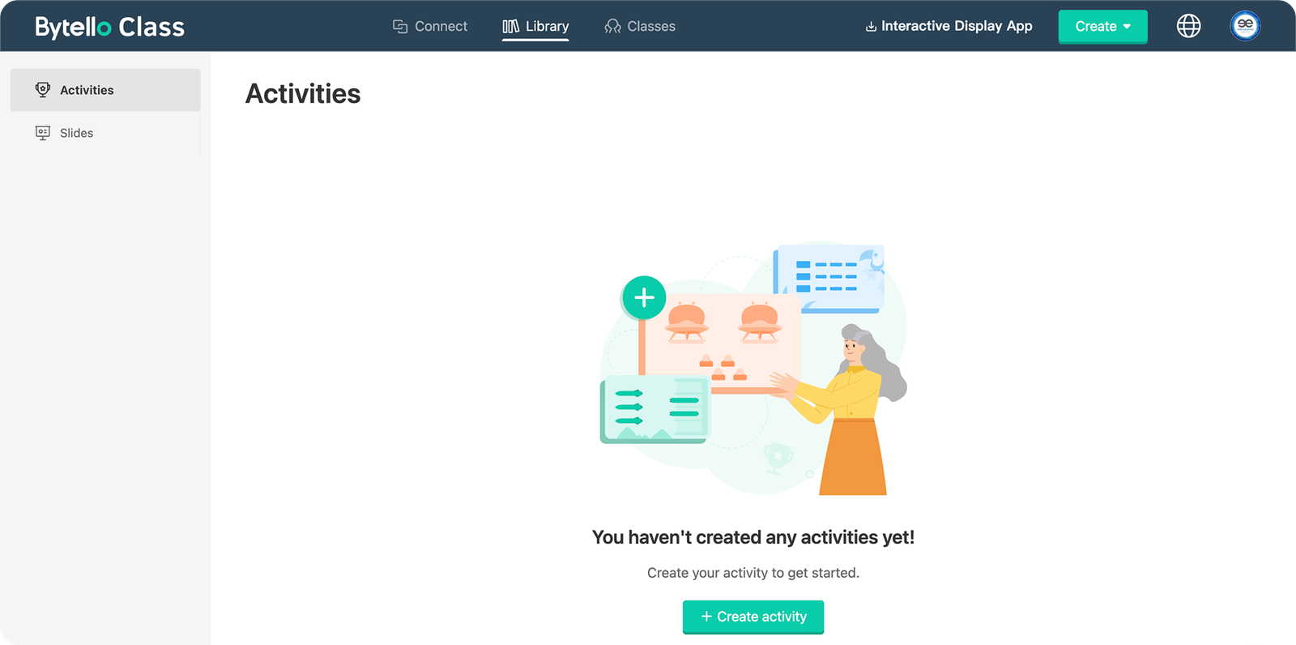Open the user profile avatar
1296x645 pixels.
tap(1245, 26)
